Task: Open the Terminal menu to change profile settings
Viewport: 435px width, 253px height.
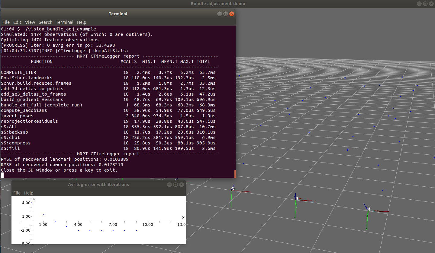Action: click(x=65, y=22)
